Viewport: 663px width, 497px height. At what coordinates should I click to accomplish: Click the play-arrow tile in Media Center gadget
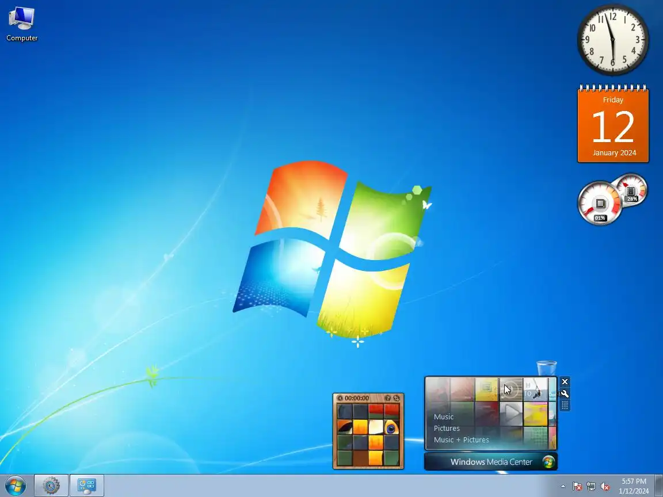(x=511, y=414)
